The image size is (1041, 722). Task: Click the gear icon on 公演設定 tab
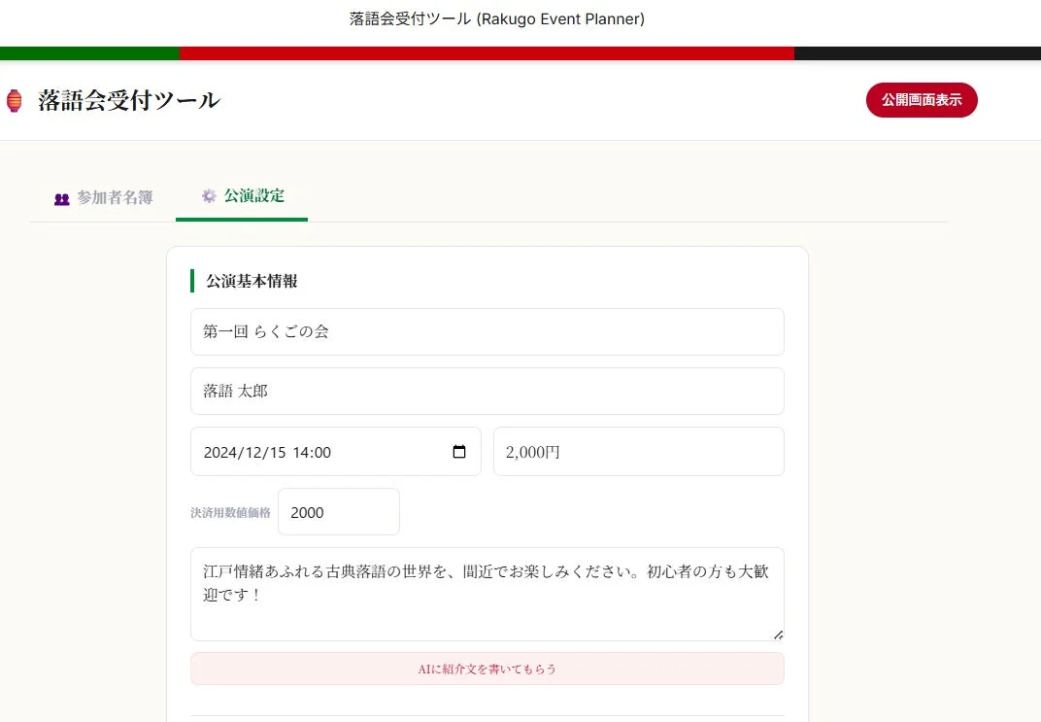(x=209, y=195)
